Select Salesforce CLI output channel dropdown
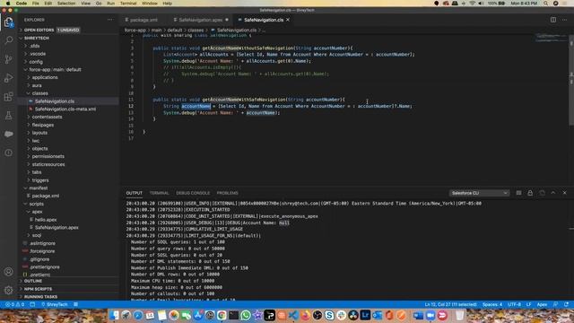 pos(479,193)
